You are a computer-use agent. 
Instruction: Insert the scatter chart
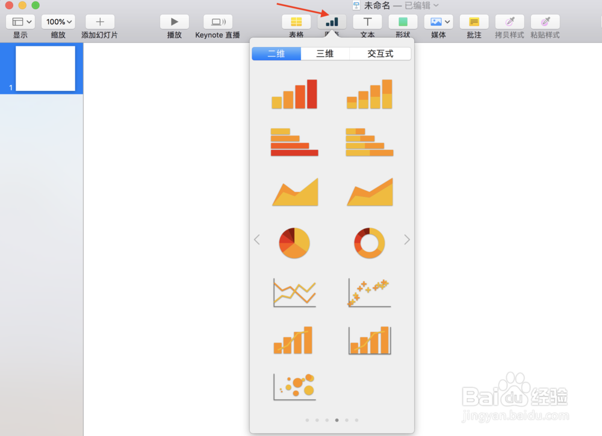point(370,293)
